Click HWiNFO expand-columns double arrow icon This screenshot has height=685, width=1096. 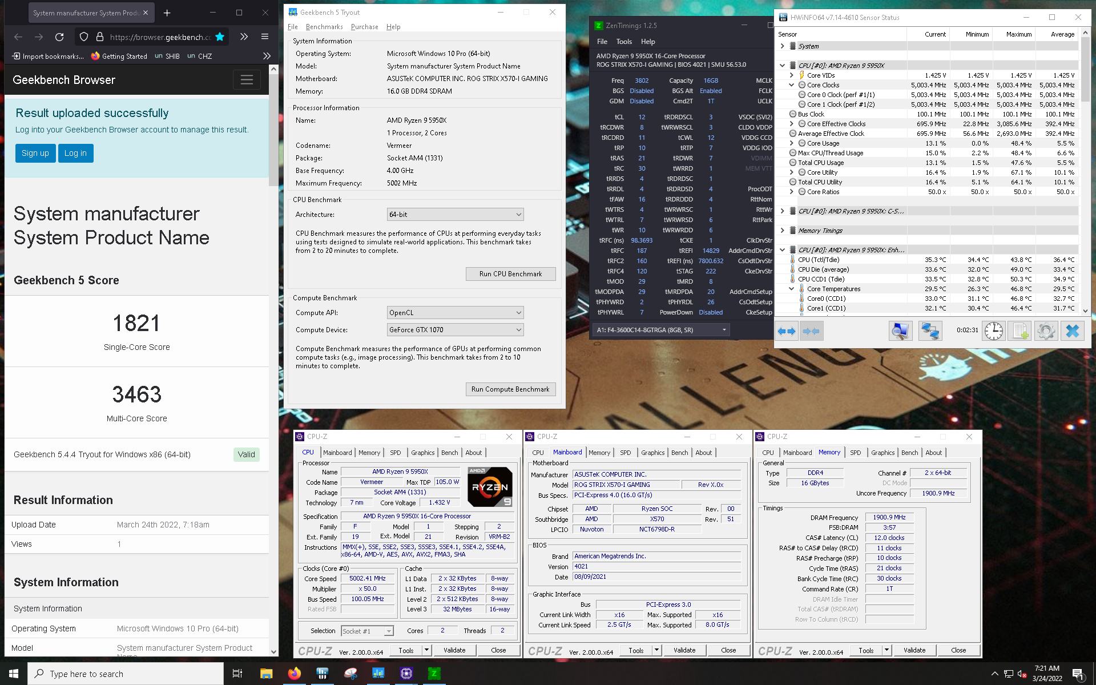click(787, 331)
